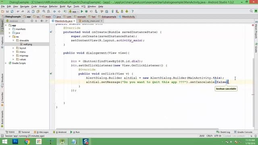Expand the values folder

(13, 59)
